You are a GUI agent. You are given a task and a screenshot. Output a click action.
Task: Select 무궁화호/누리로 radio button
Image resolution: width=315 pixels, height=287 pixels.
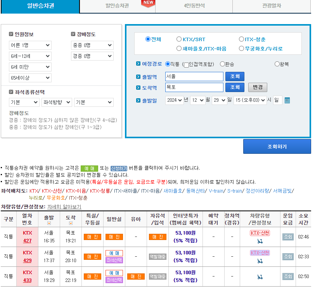(x=241, y=48)
